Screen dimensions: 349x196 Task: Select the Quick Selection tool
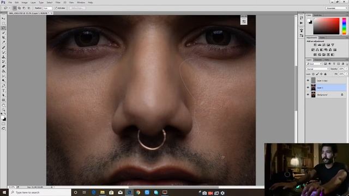pos(3,33)
